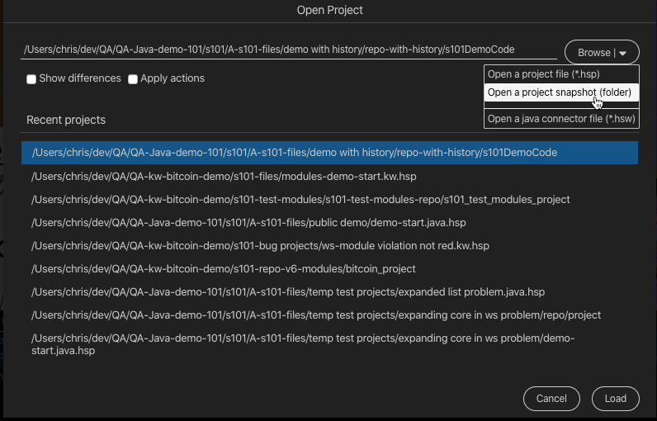This screenshot has height=421, width=657.
Task: Select Open a project snapshot (folder)
Action: pyautogui.click(x=560, y=92)
